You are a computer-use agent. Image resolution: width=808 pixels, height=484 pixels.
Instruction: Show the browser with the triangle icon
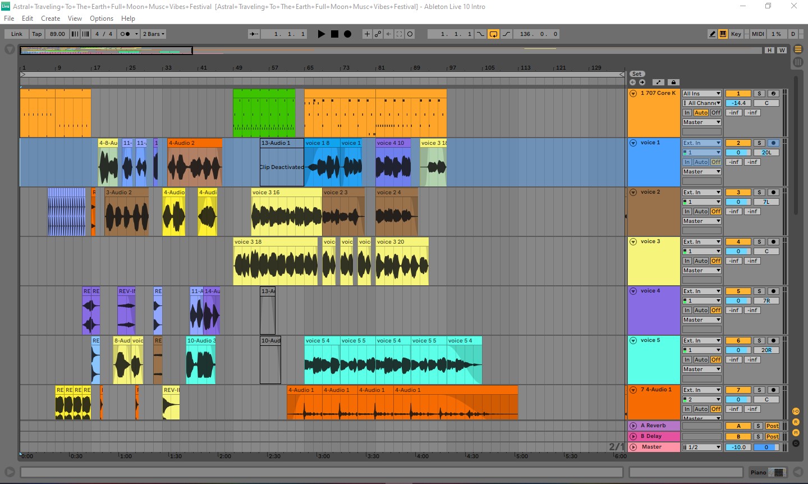coord(10,49)
